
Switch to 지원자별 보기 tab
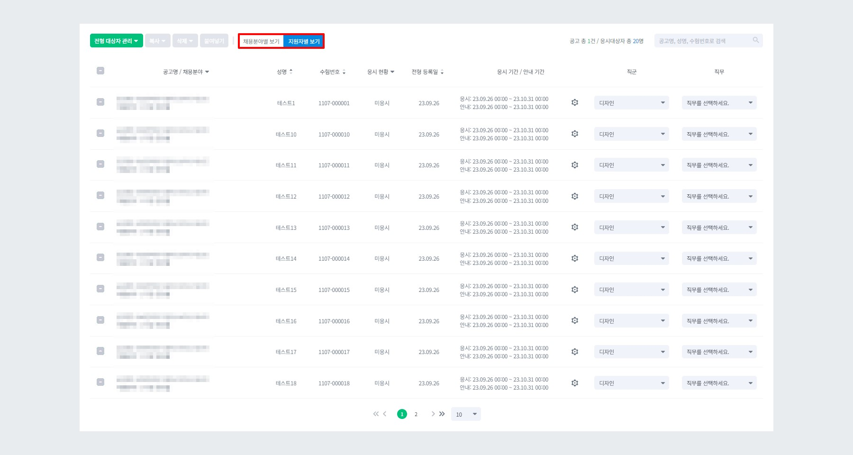(x=304, y=41)
